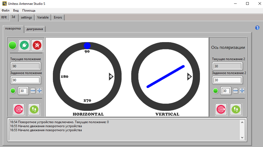
Task: Click the polarization axis red target icon
Action: pos(221,109)
